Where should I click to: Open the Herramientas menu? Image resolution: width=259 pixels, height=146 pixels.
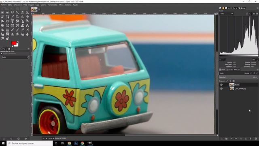(53, 5)
